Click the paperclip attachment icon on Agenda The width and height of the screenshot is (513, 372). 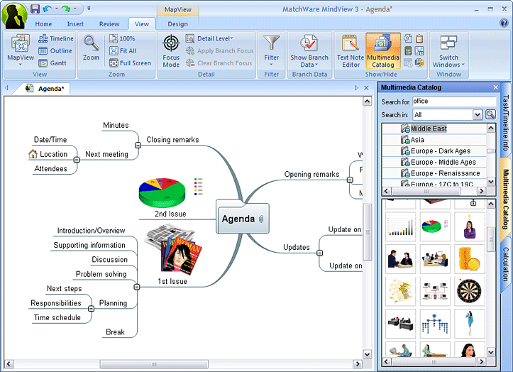pos(261,219)
